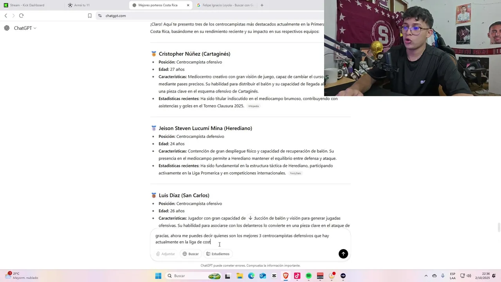Image resolution: width=501 pixels, height=282 pixels.
Task: Click the volume speaker tray icon
Action: point(469,276)
